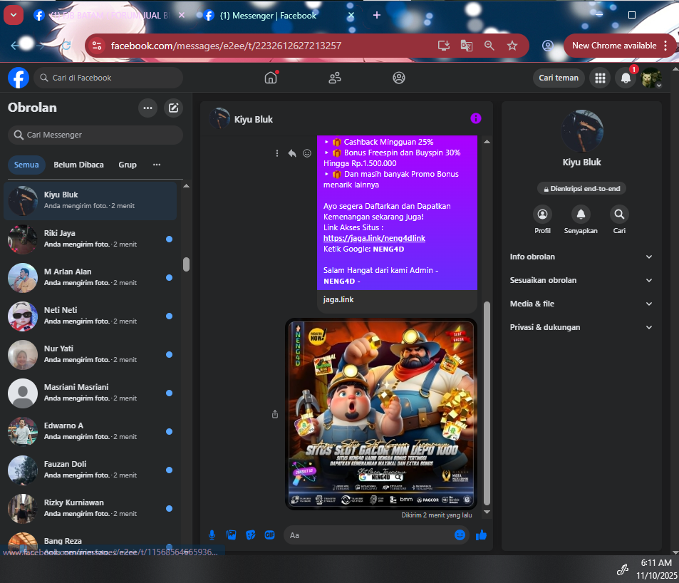Screen dimensions: 679x583
Task: Send a thumbs-up like
Action: (x=481, y=535)
